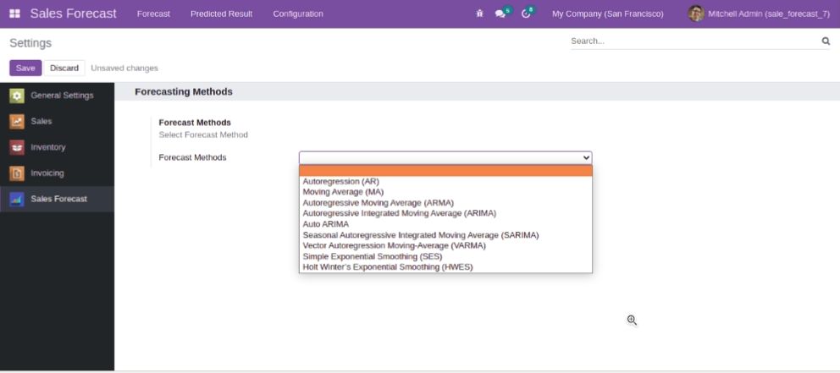The width and height of the screenshot is (840, 373).
Task: Open the Predicted Result menu
Action: click(x=221, y=14)
